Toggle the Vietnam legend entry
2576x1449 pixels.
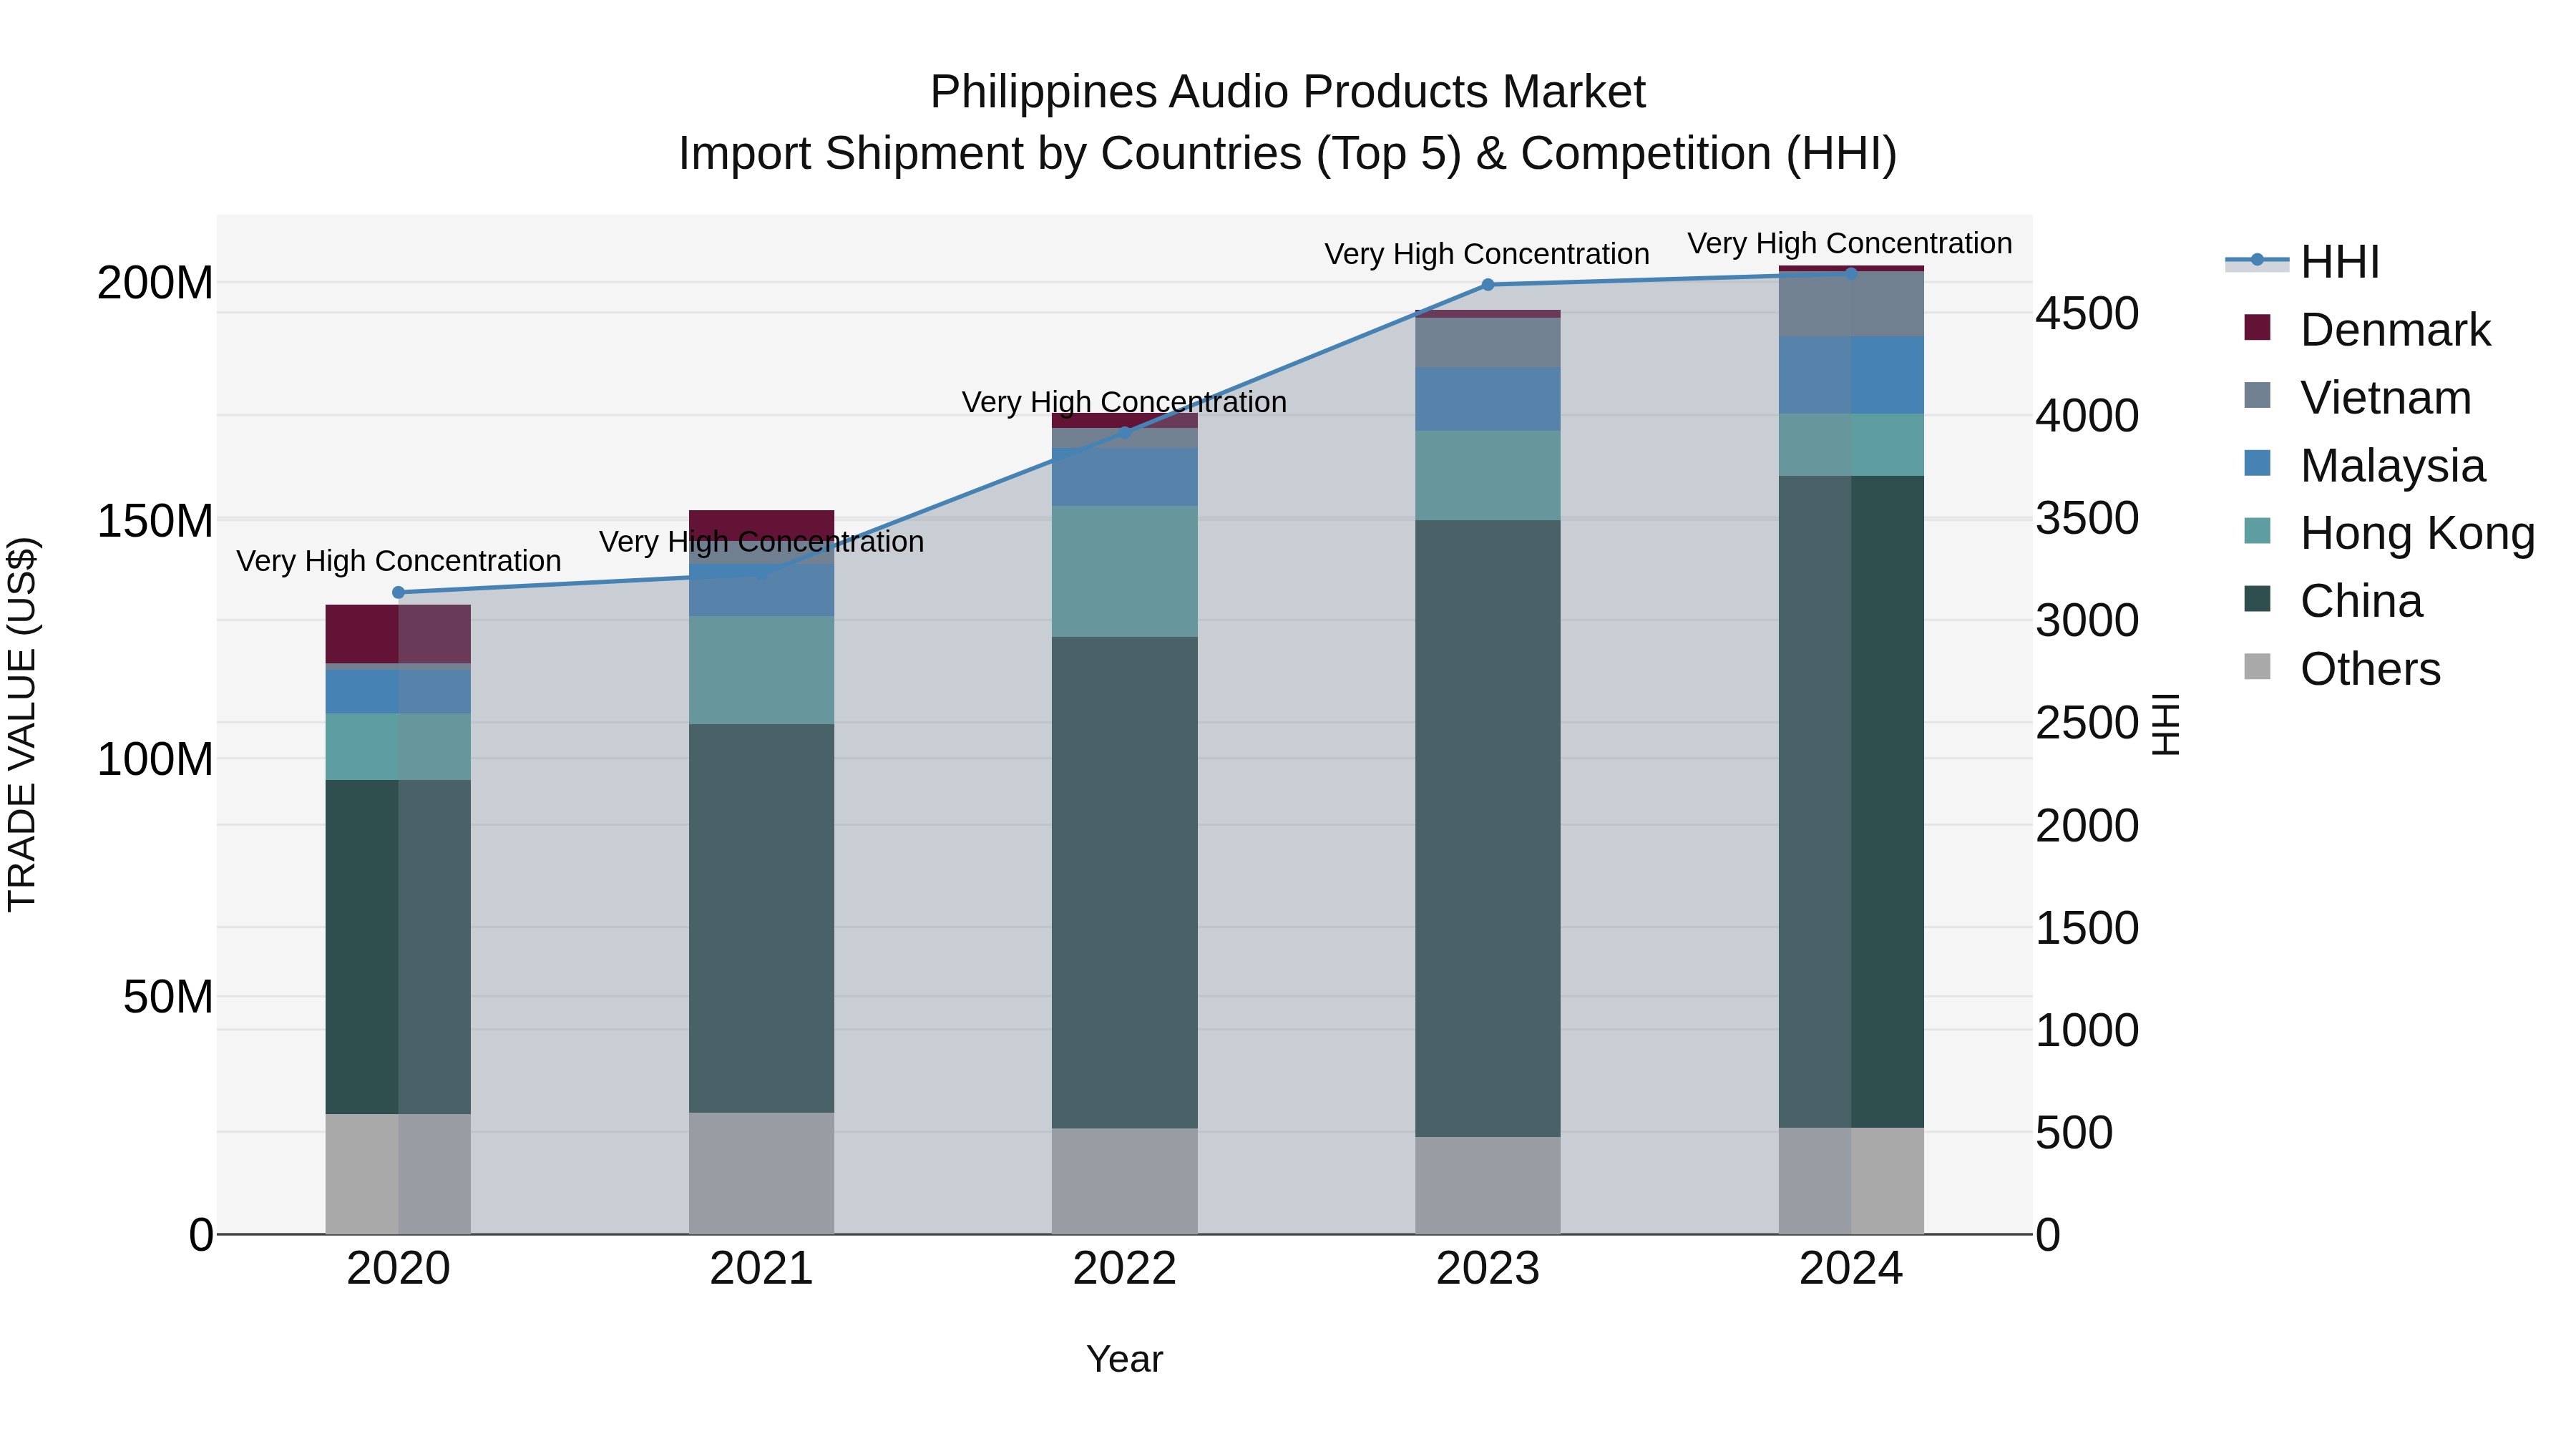[2358, 397]
